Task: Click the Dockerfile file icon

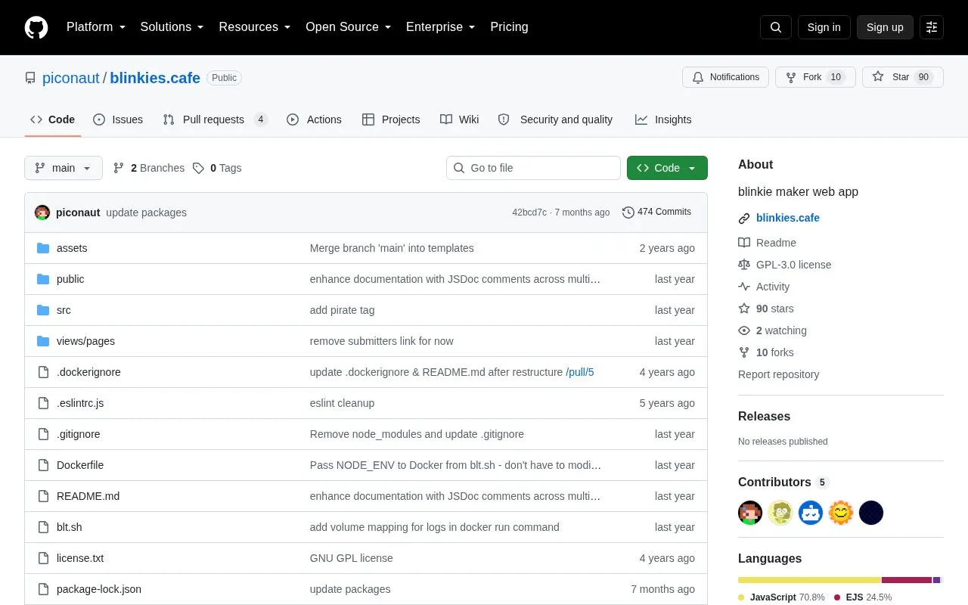Action: point(43,465)
